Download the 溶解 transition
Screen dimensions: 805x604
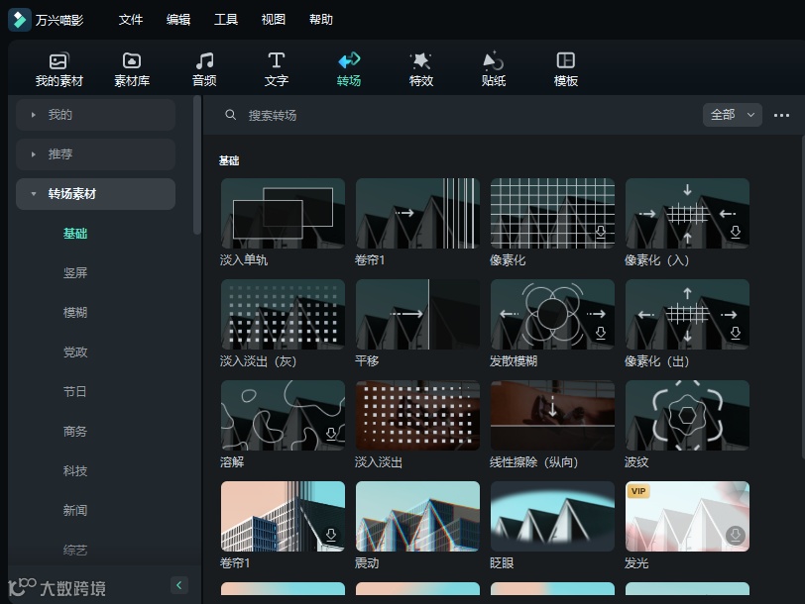pos(331,435)
